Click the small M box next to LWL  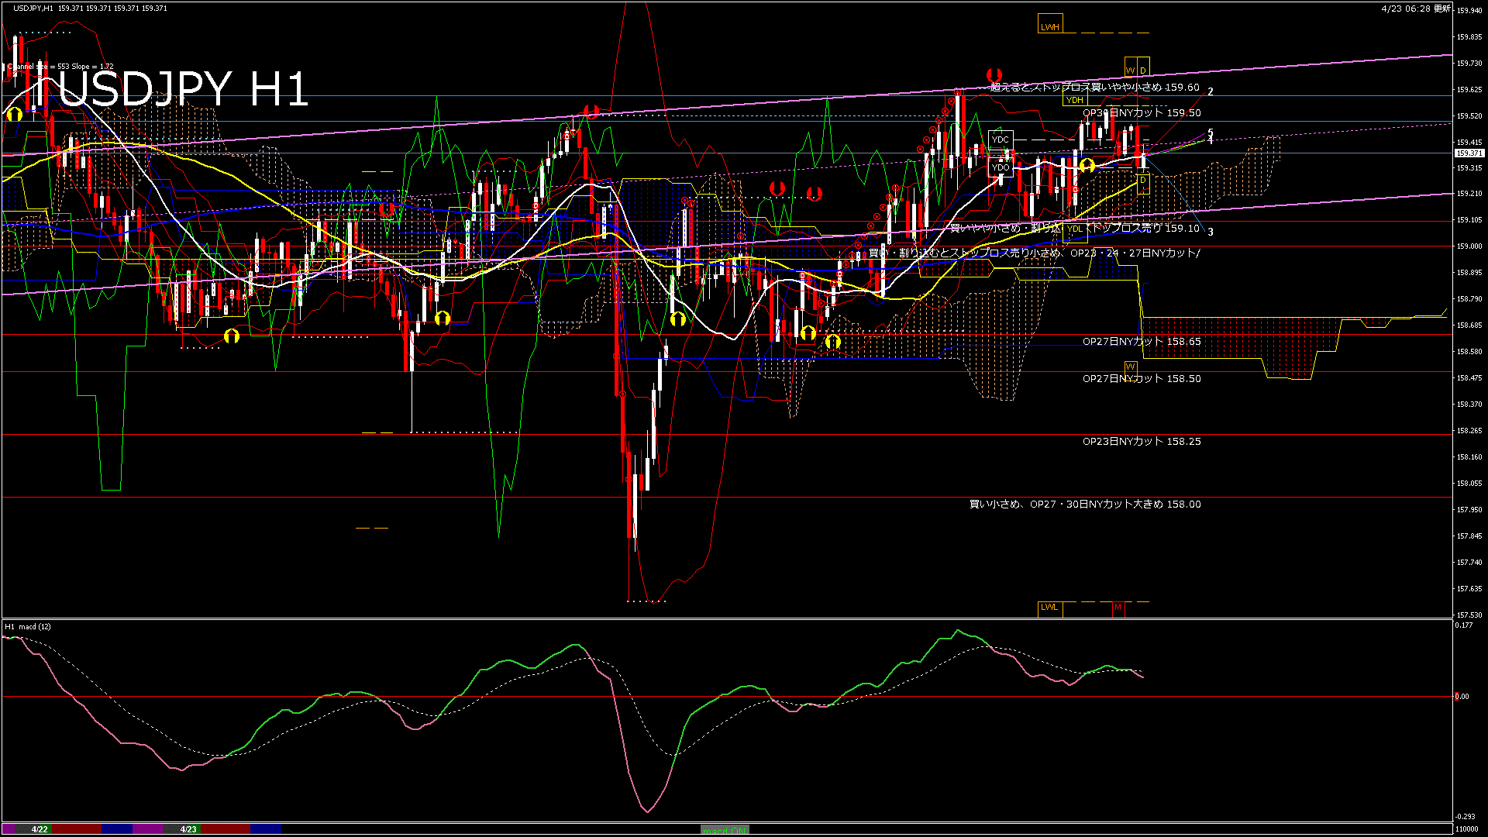click(1118, 608)
